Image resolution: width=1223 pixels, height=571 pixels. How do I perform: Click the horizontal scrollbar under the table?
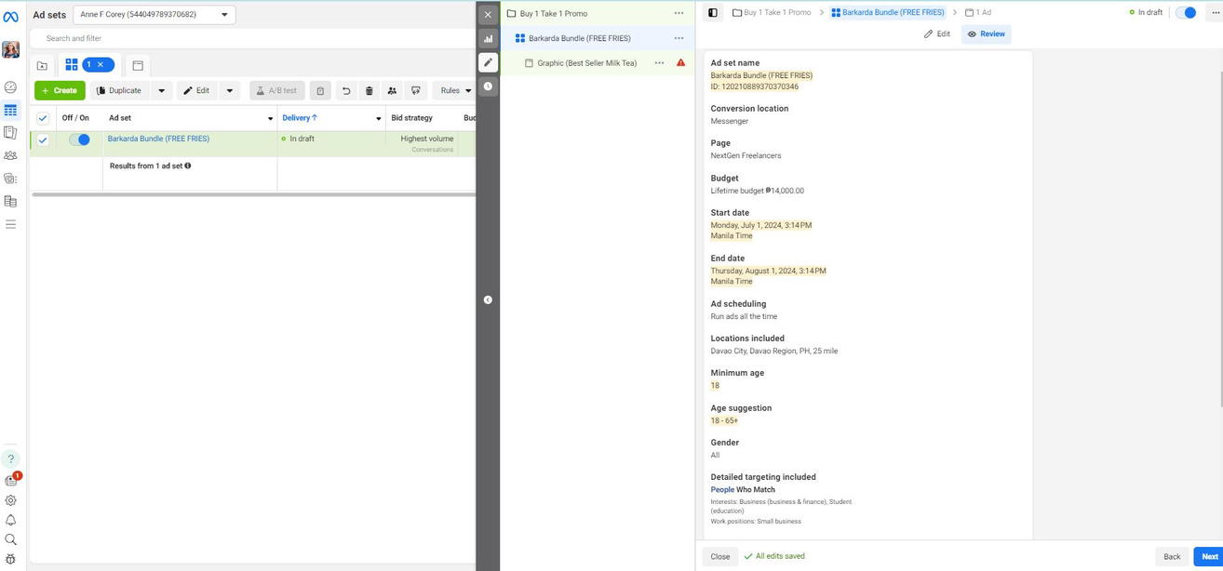point(253,194)
